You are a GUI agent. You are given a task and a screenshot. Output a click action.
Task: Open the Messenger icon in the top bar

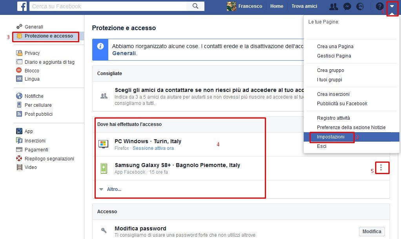(x=347, y=6)
